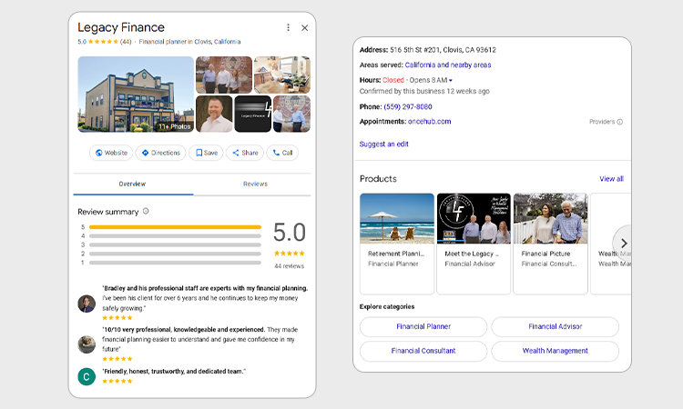Click the (44) rating count near title

pyautogui.click(x=126, y=42)
